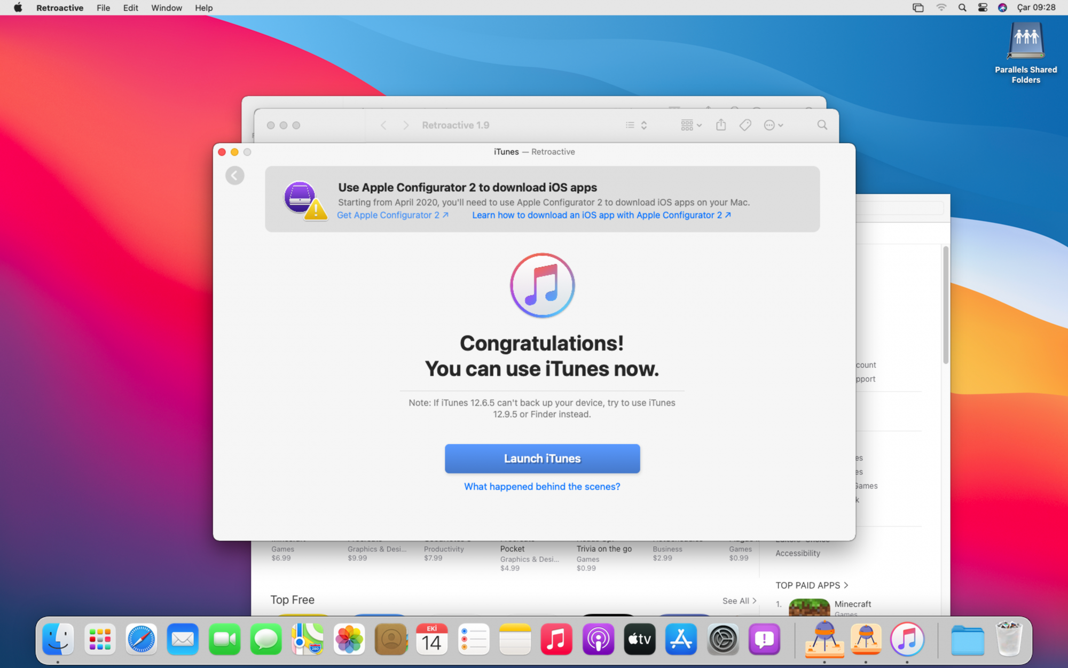Viewport: 1068px width, 668px height.
Task: Click the Accessibility link in iTunes store
Action: (x=798, y=553)
